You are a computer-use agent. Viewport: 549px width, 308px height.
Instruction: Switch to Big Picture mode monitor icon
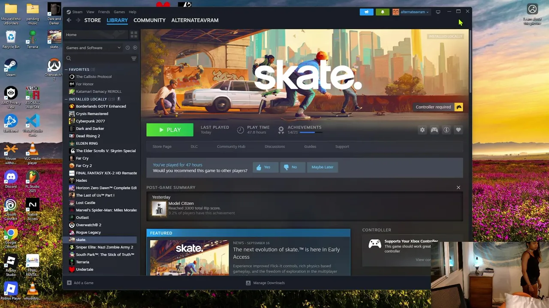point(438,12)
